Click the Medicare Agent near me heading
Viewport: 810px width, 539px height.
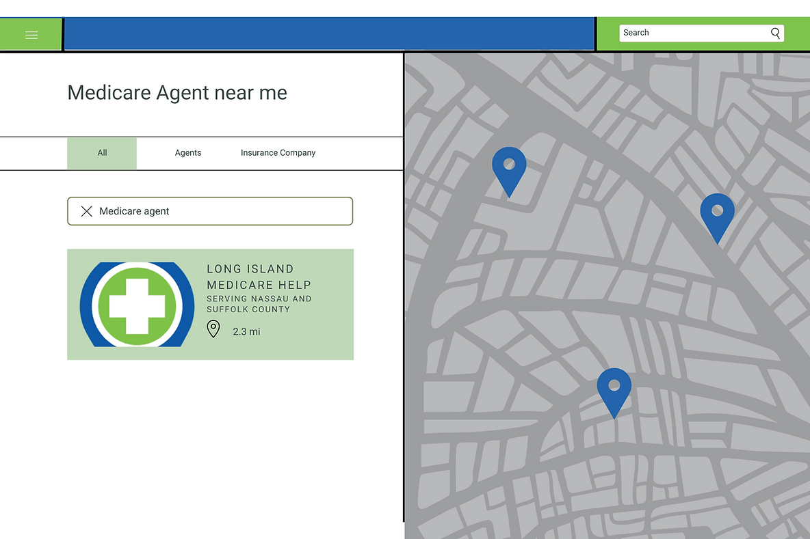point(177,93)
